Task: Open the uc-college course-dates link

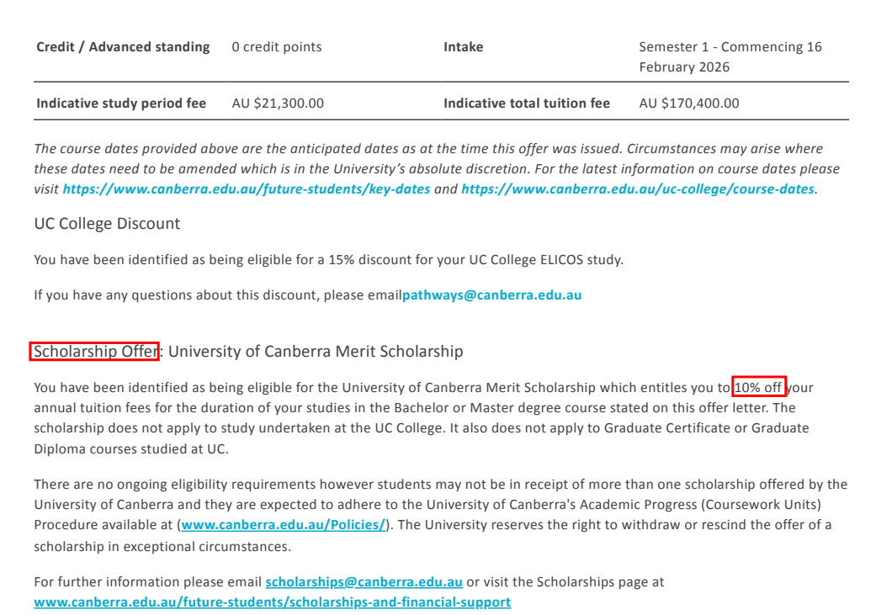Action: (638, 189)
